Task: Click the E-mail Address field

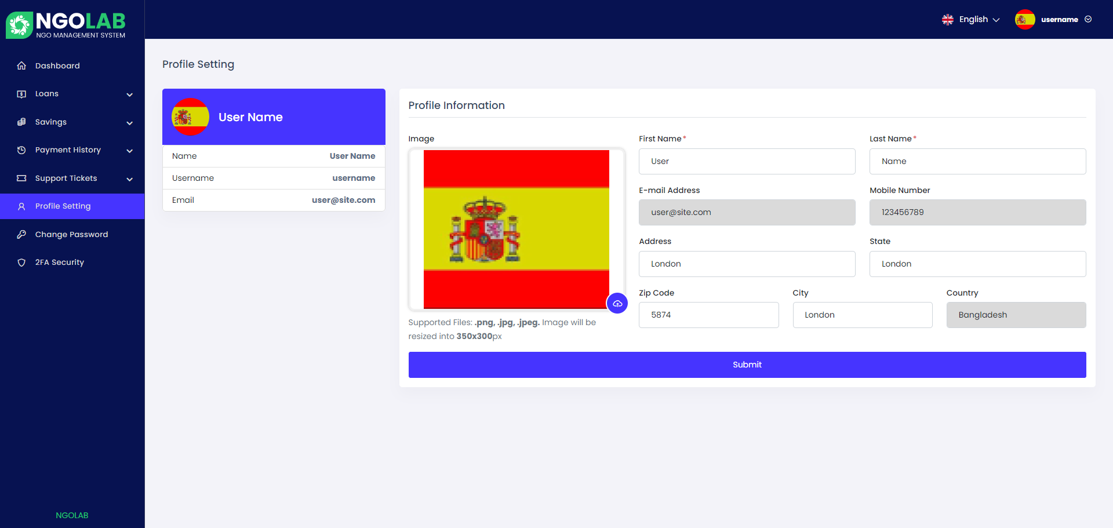Action: click(747, 212)
